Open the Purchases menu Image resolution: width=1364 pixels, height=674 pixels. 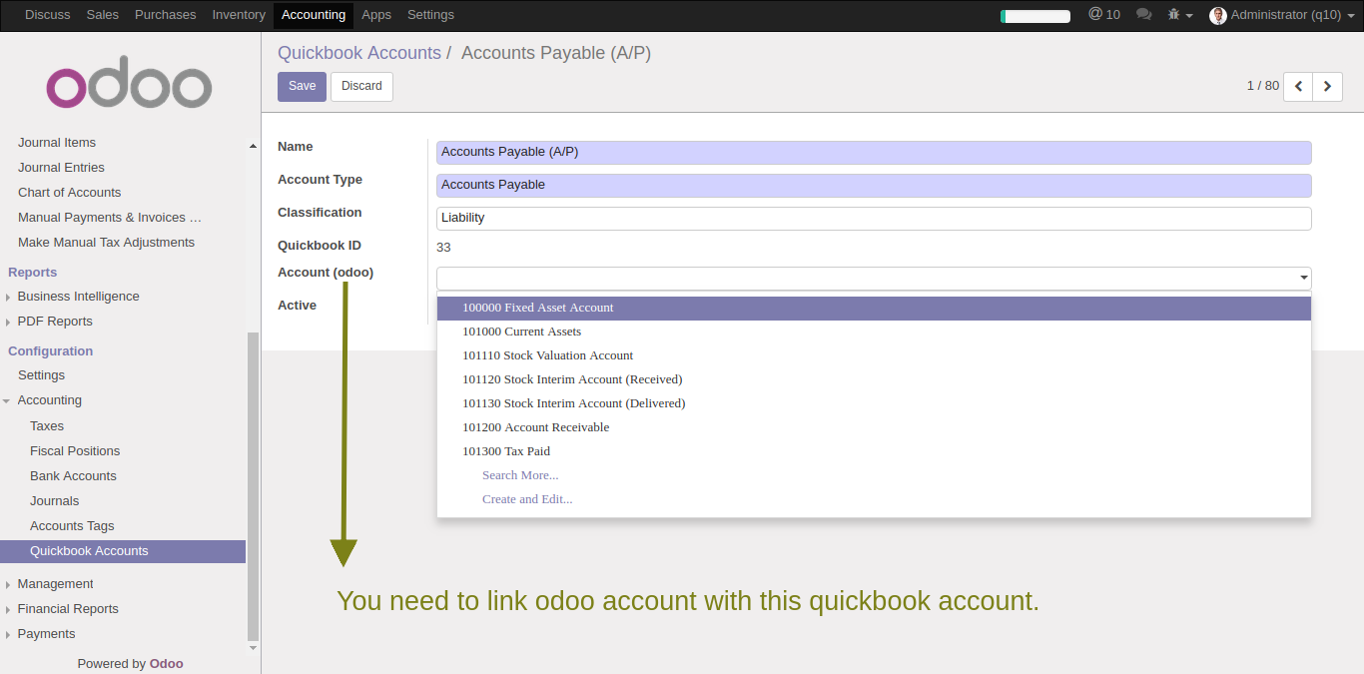point(166,15)
